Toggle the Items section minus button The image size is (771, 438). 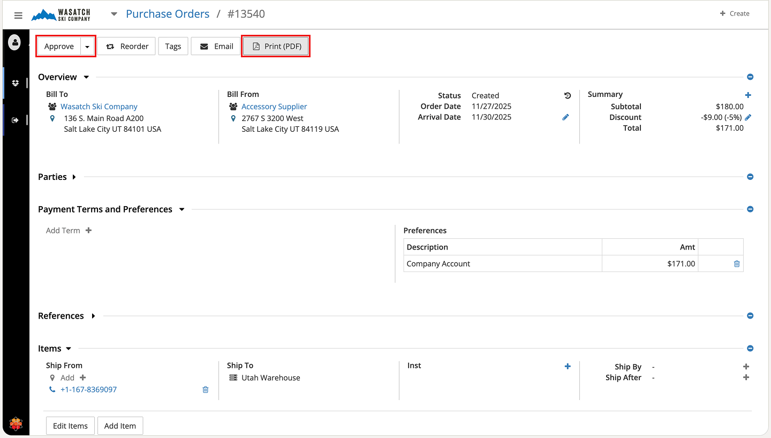point(750,349)
